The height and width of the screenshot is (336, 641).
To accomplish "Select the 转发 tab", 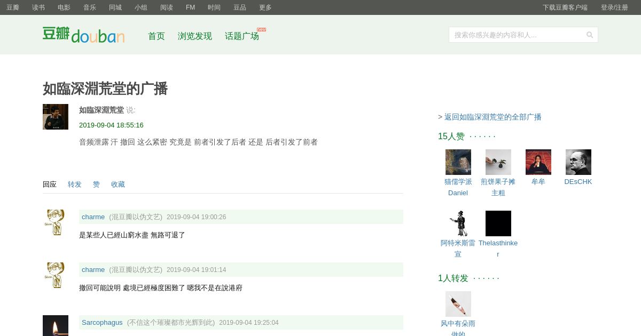I will click(x=75, y=185).
